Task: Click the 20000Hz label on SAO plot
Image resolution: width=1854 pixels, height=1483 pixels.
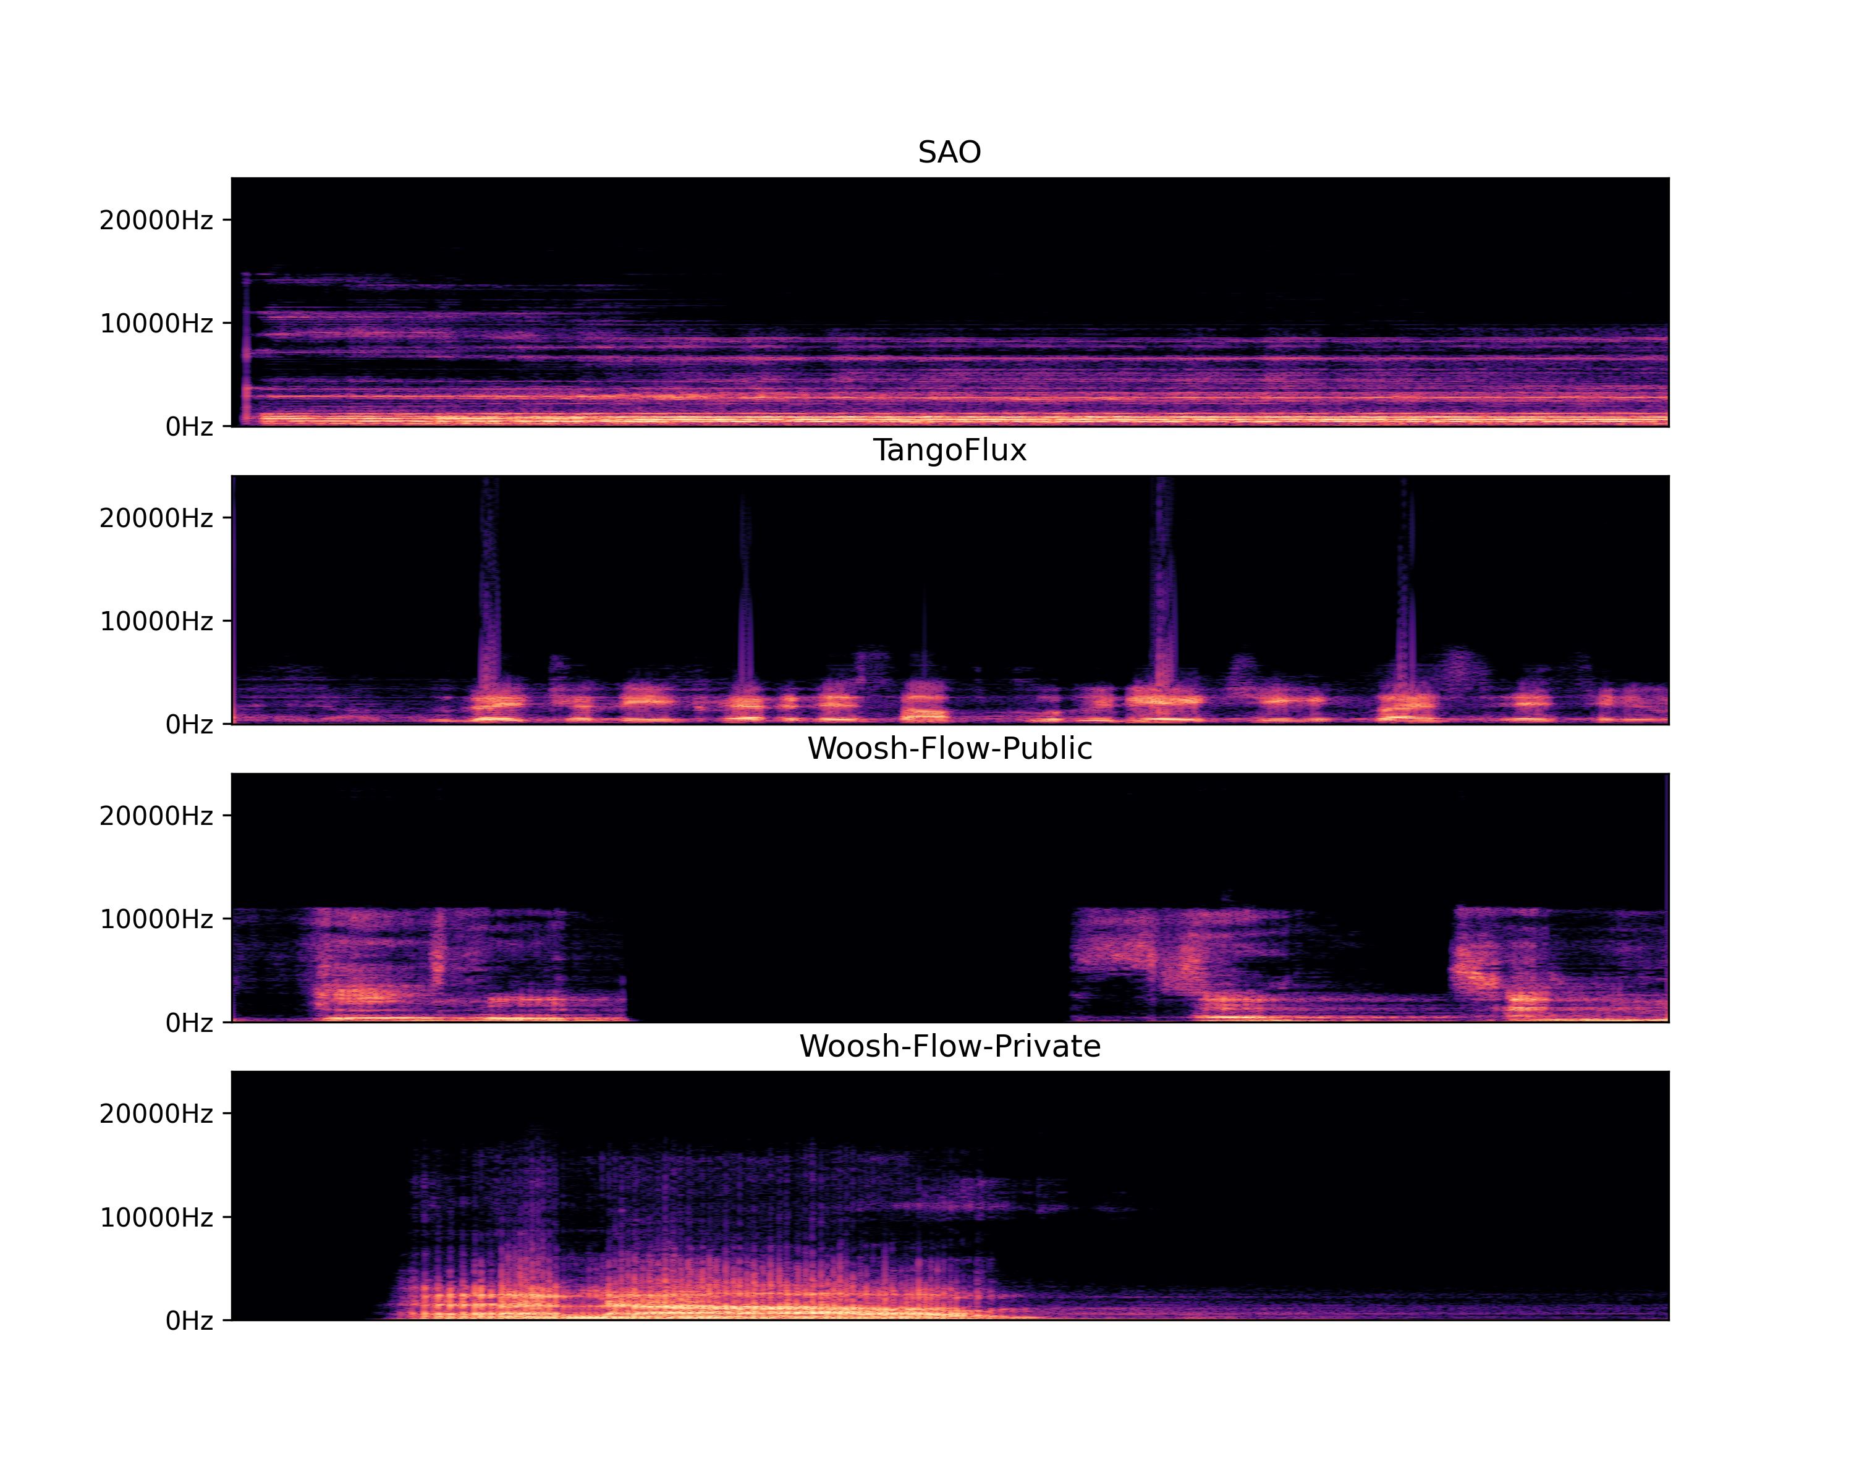Action: pos(156,220)
